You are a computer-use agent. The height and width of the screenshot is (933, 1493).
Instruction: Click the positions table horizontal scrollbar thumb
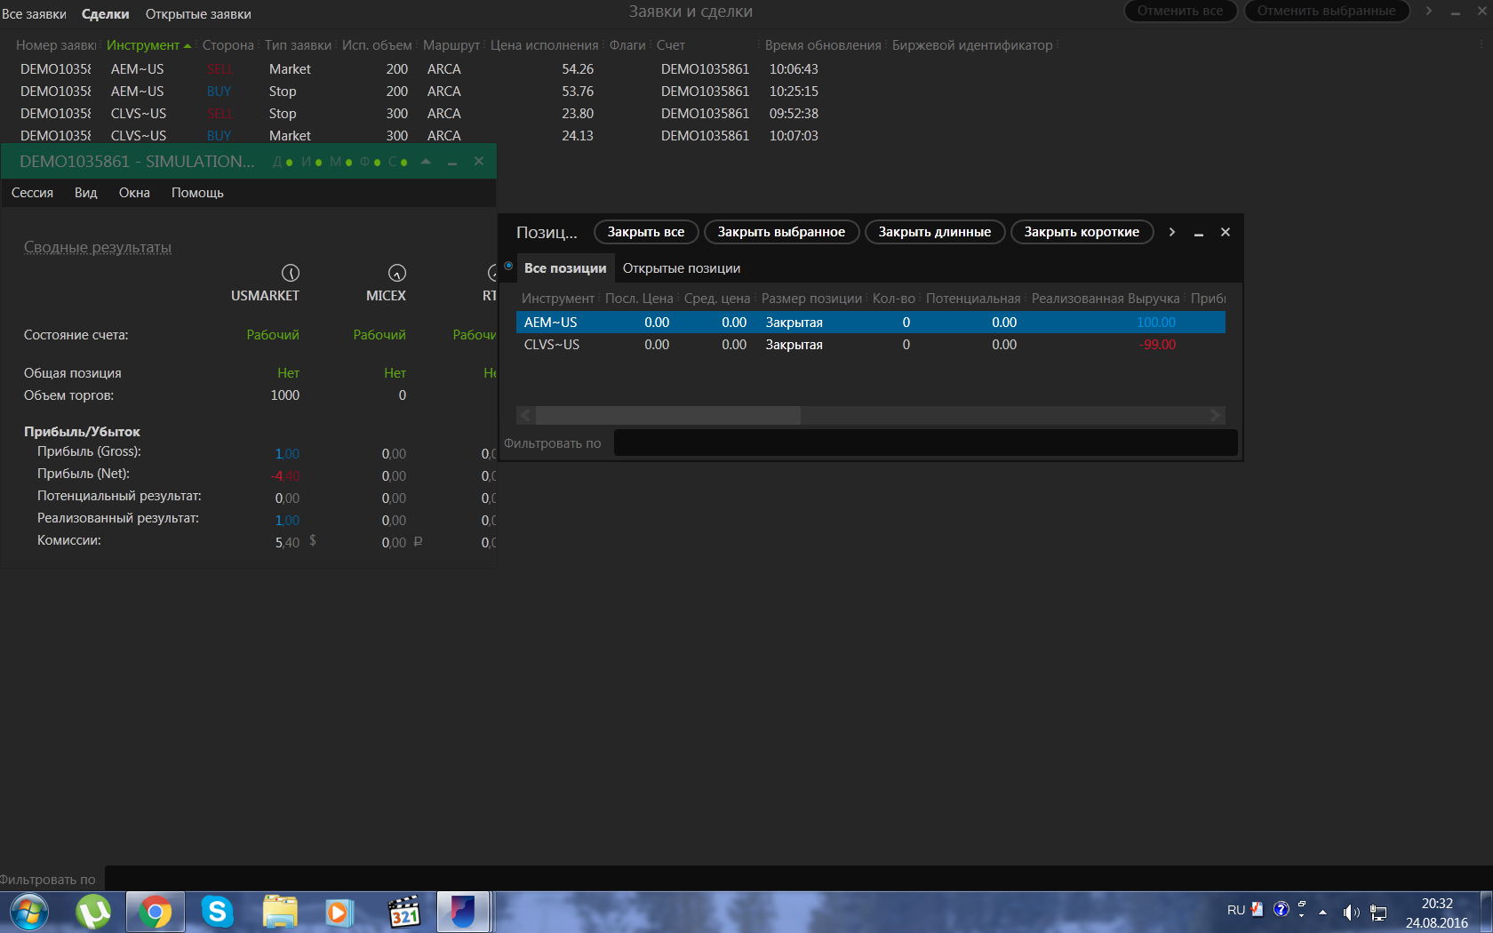click(667, 415)
